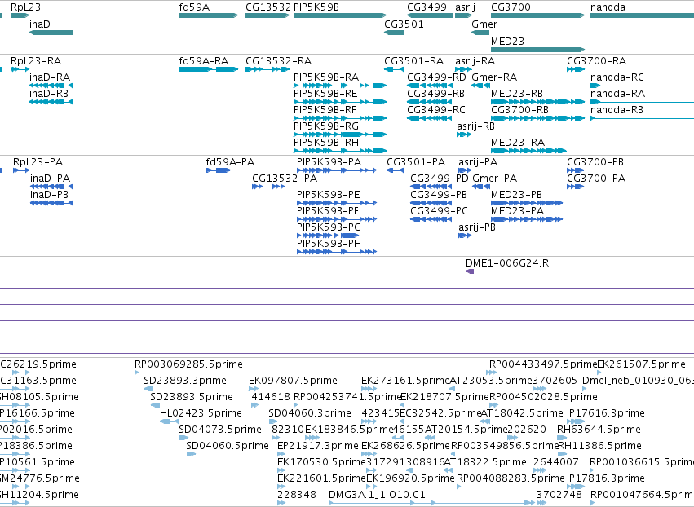694x507 pixels.
Task: Click the PIP5K59B gene label
Action: tap(316, 7)
